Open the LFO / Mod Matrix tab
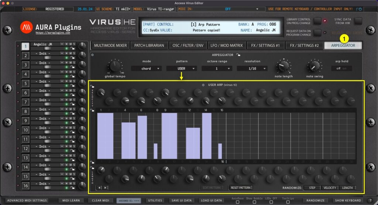This screenshot has width=378, height=205. point(227,45)
